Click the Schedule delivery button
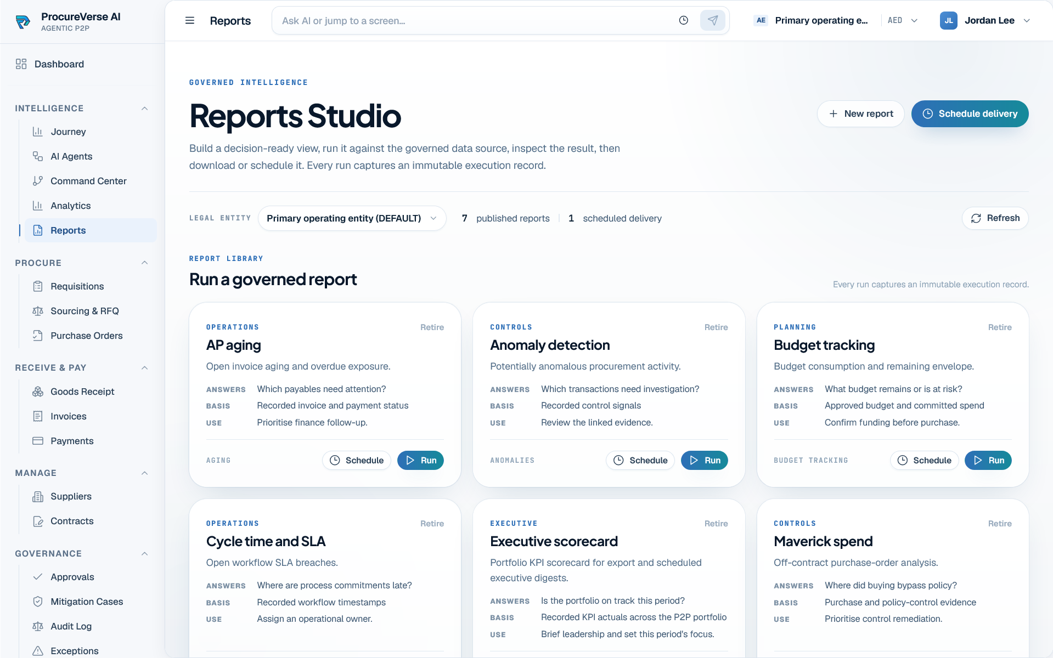This screenshot has height=658, width=1053. point(970,114)
